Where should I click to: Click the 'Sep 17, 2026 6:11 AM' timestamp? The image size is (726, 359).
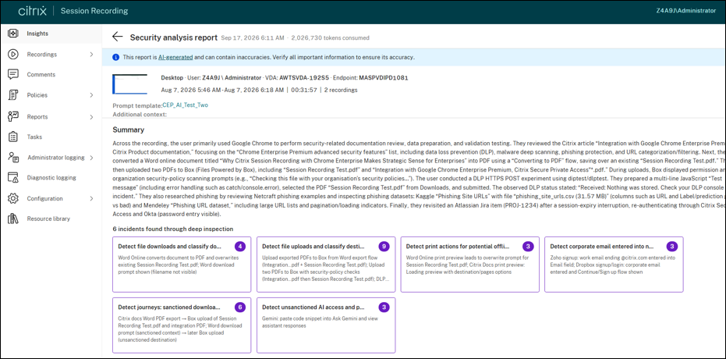(253, 38)
